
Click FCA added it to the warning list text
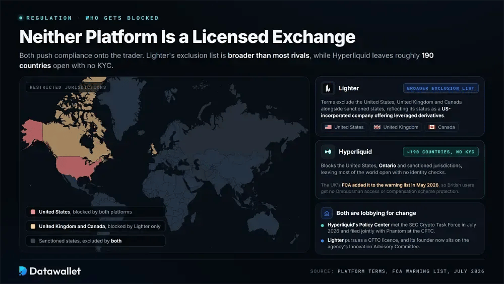tap(390, 185)
